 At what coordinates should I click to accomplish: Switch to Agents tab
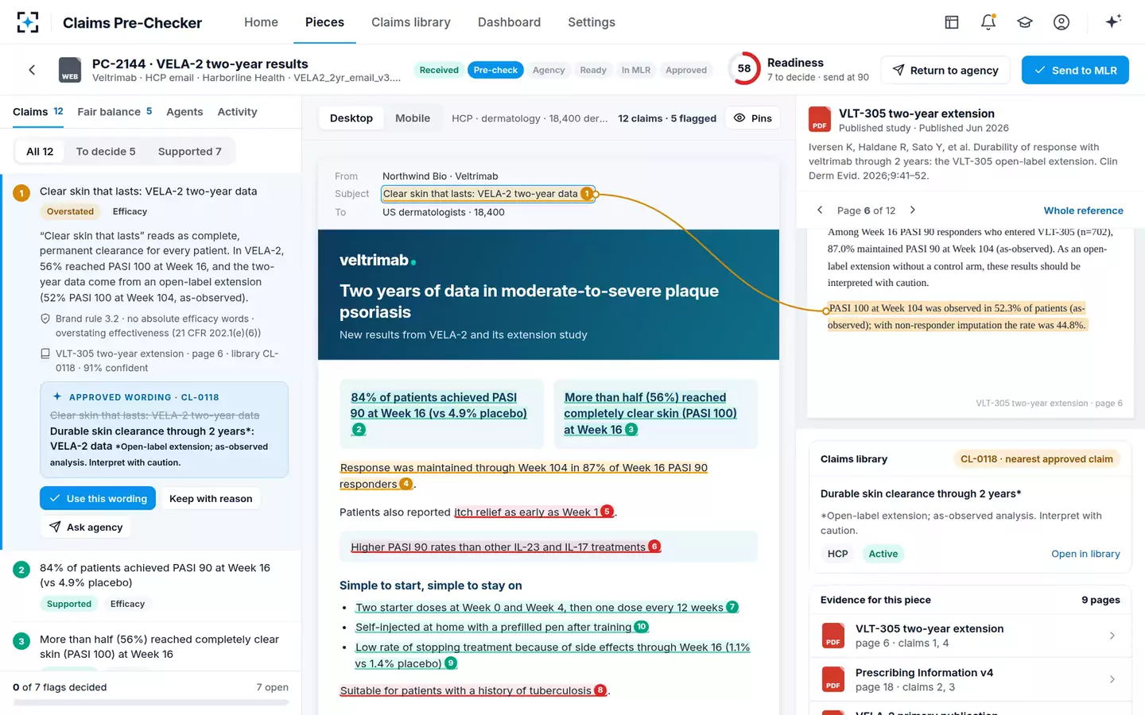[x=184, y=112]
